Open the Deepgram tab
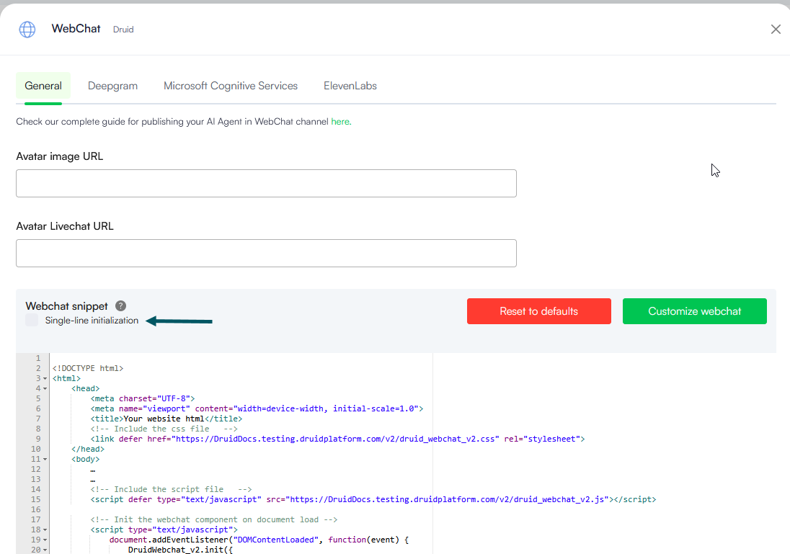 point(112,86)
